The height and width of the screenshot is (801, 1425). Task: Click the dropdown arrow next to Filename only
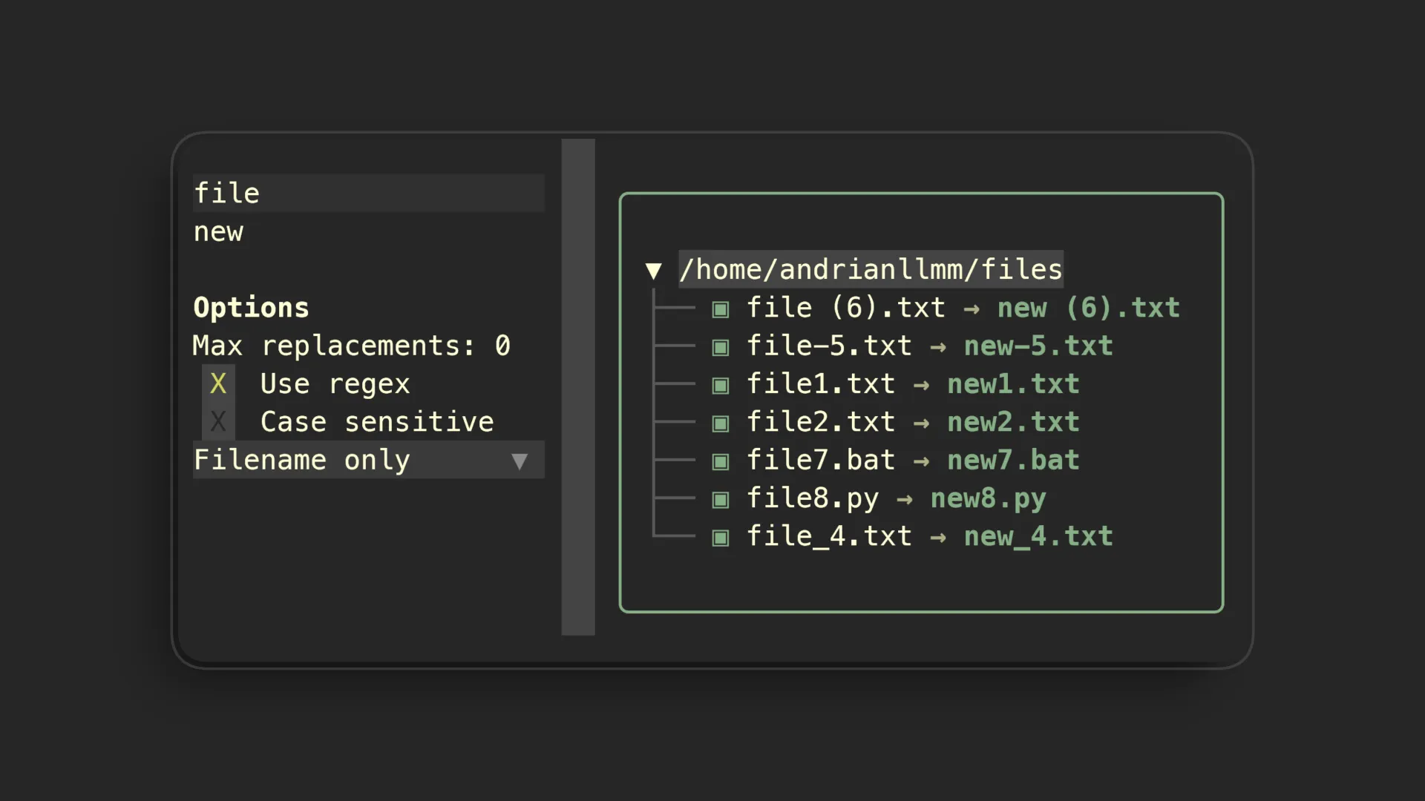pos(520,461)
